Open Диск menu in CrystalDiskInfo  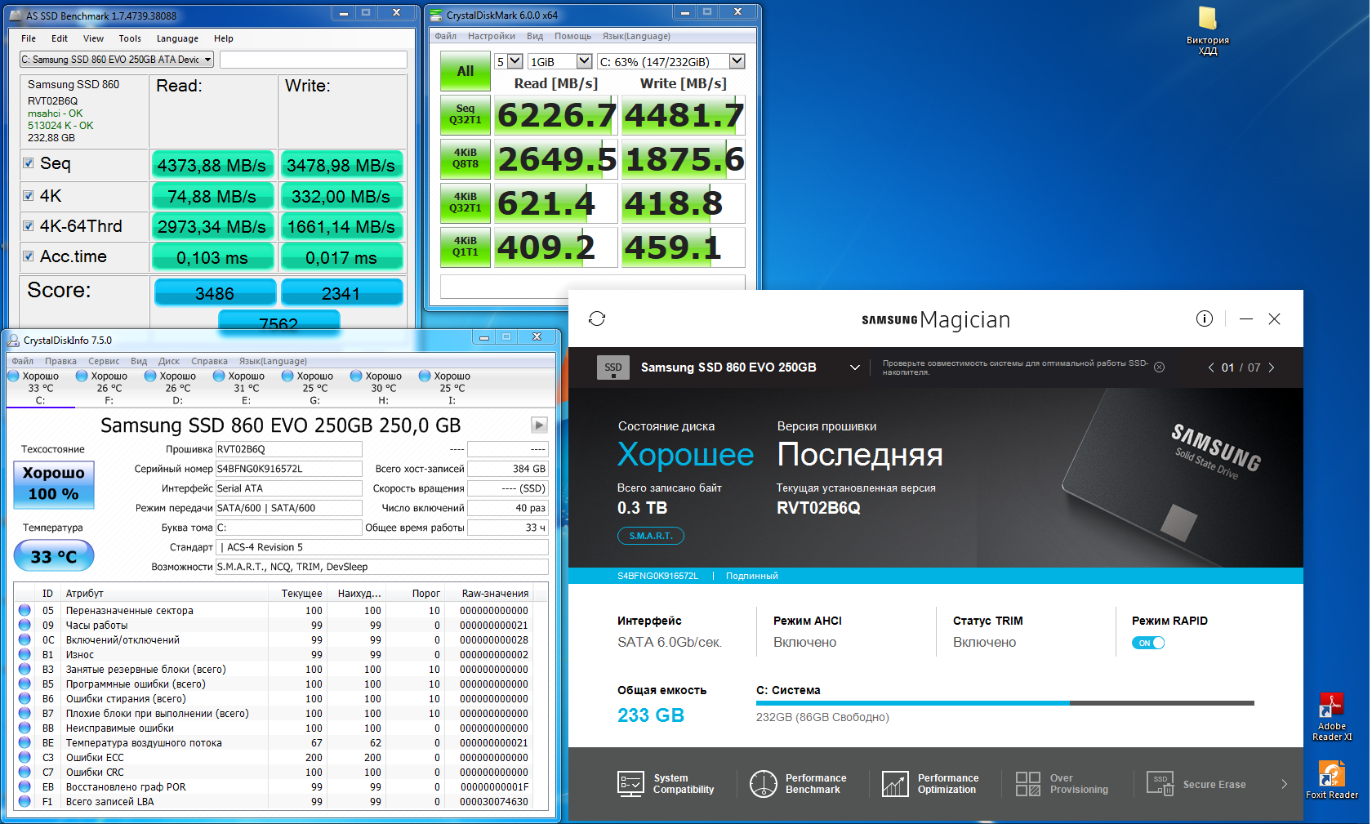pyautogui.click(x=169, y=361)
